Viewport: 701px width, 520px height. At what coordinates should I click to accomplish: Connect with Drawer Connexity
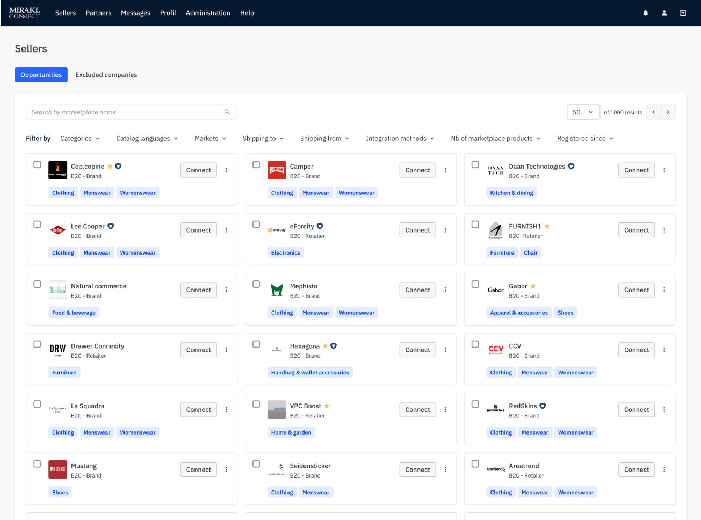tap(199, 350)
